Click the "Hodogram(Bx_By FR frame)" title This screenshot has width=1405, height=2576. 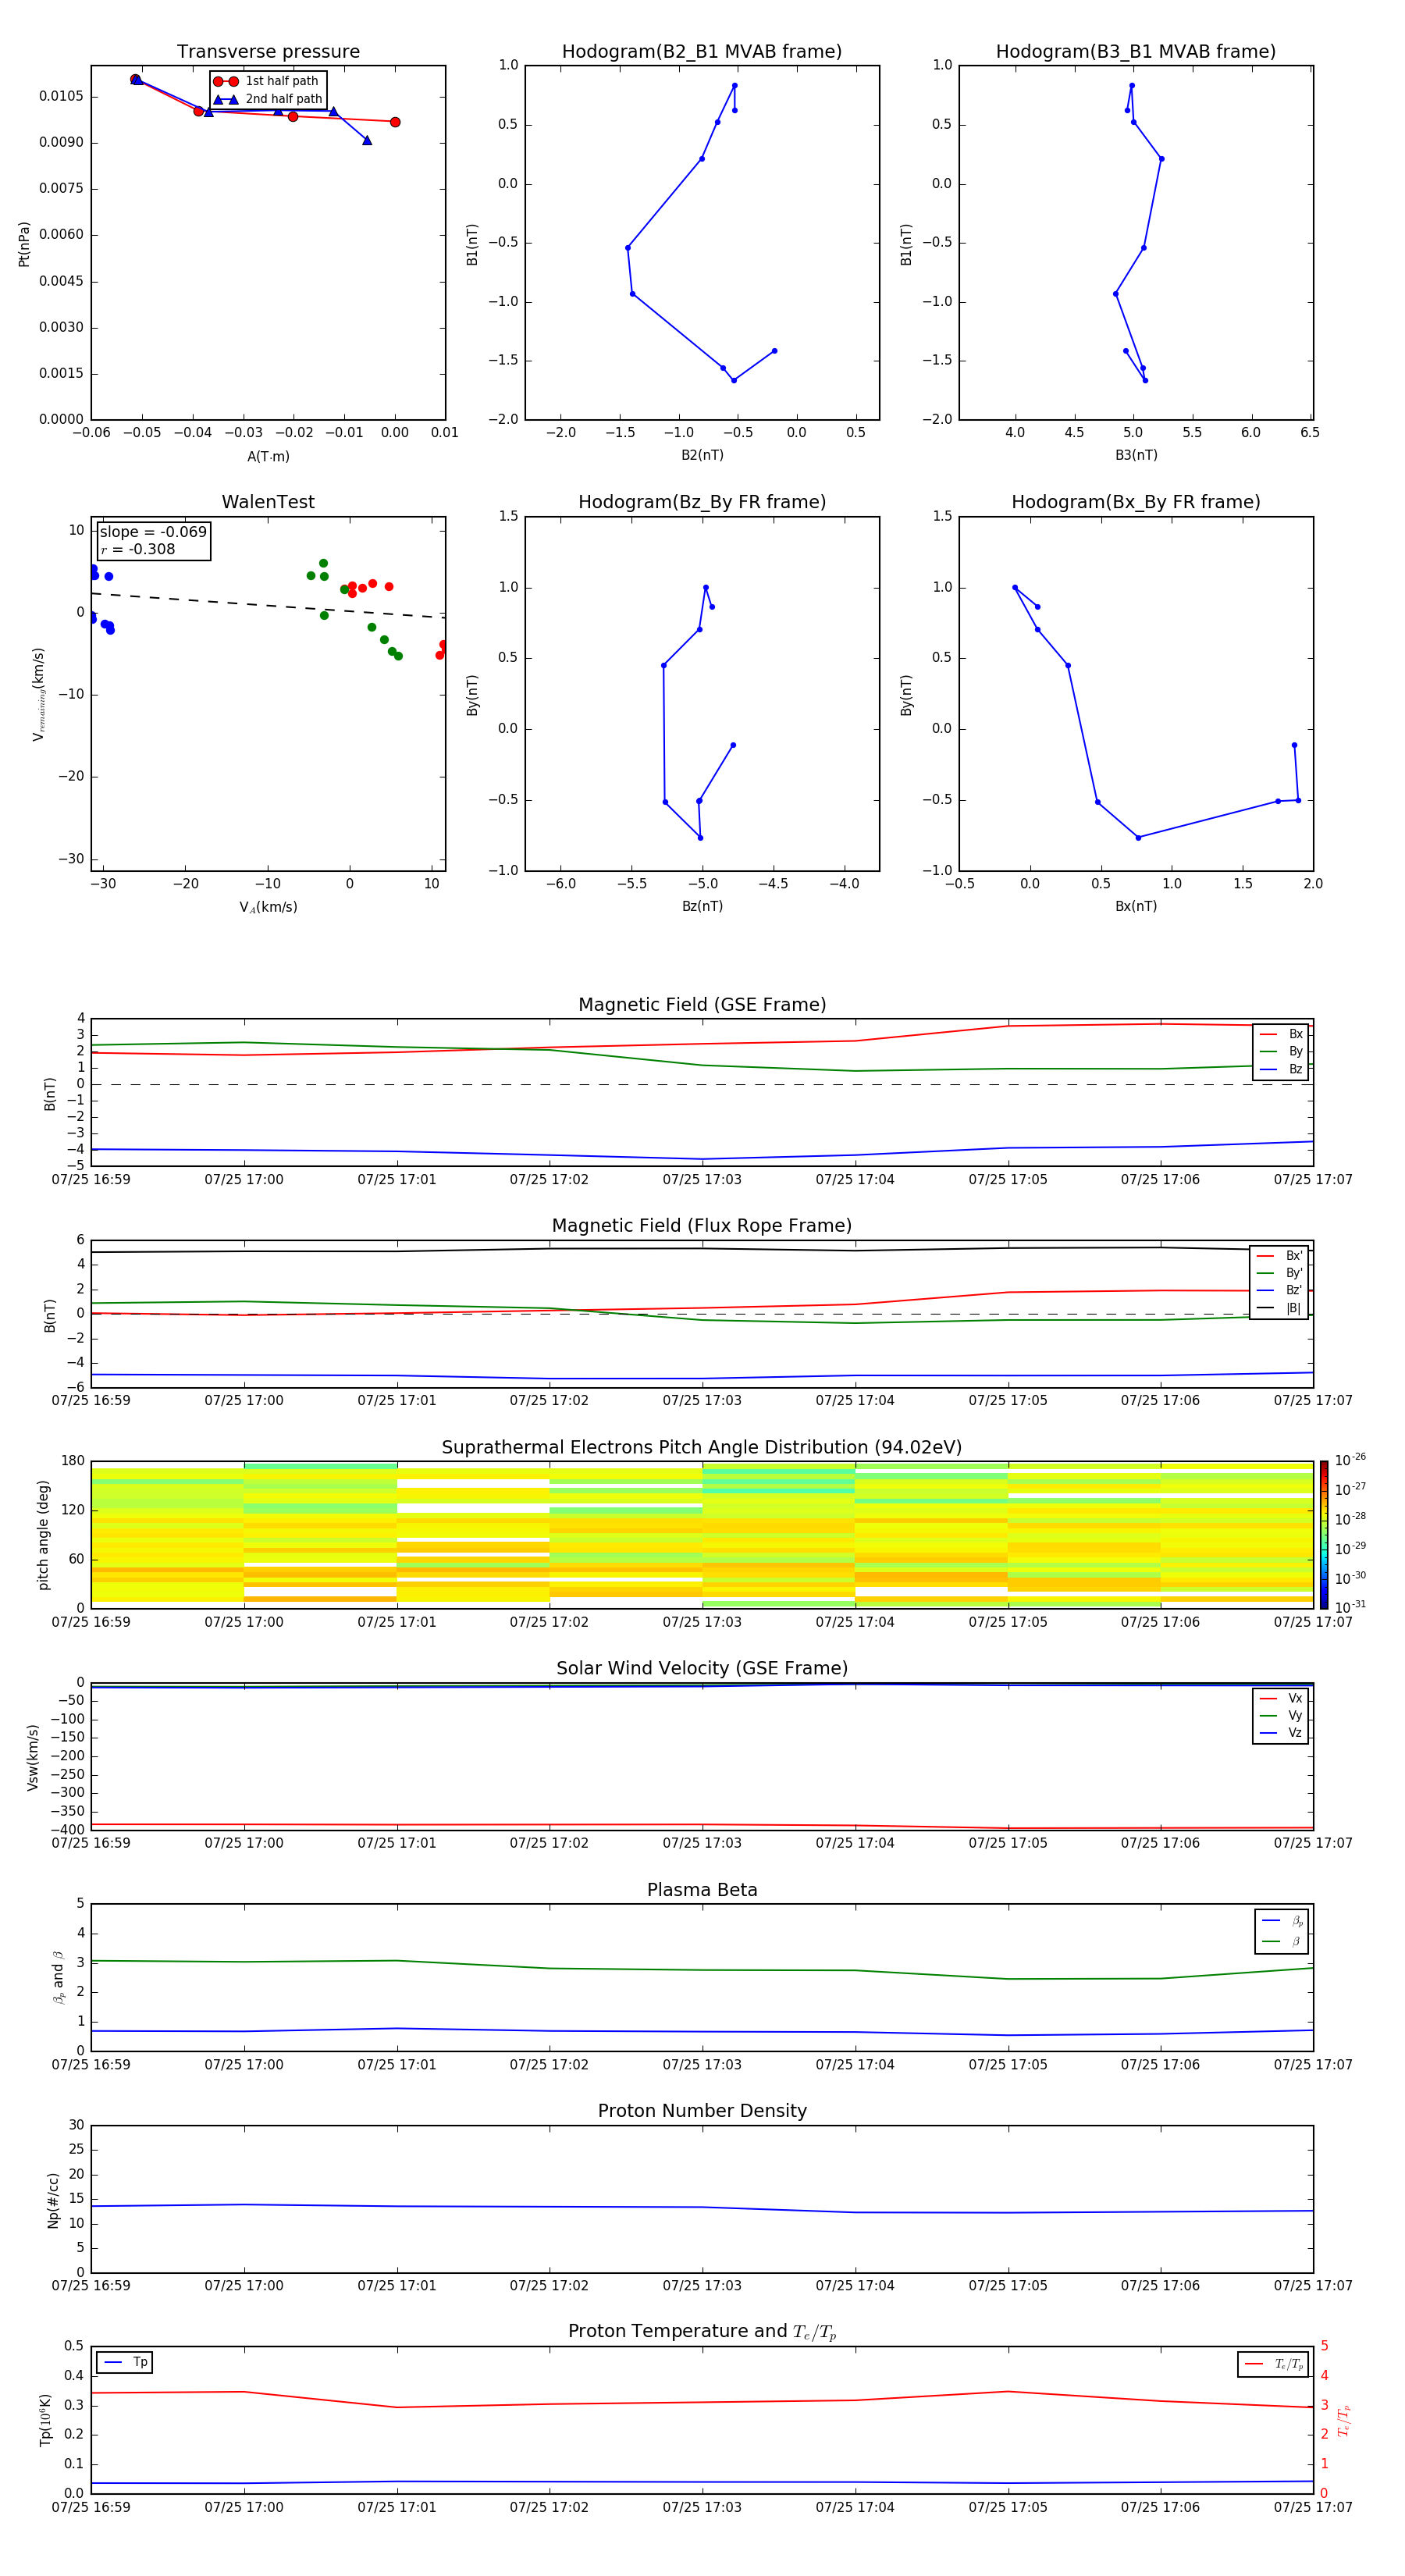(1136, 502)
